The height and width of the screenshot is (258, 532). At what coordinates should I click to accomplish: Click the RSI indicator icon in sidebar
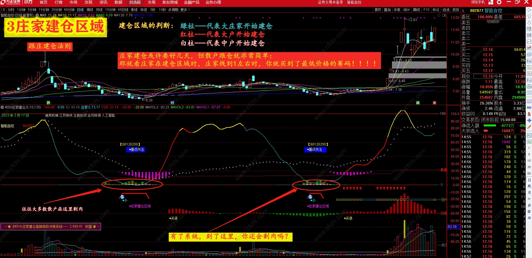tap(529, 108)
